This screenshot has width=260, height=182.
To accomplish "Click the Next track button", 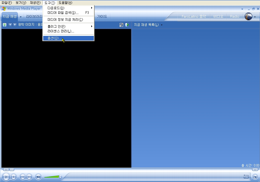I will point(29,177).
